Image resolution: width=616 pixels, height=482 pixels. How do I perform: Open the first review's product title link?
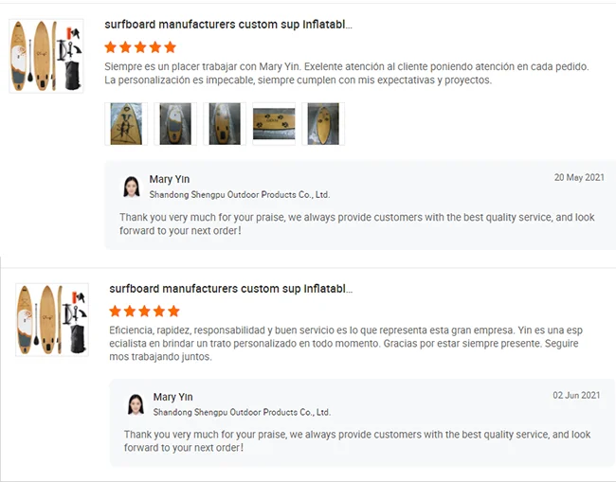(x=228, y=25)
